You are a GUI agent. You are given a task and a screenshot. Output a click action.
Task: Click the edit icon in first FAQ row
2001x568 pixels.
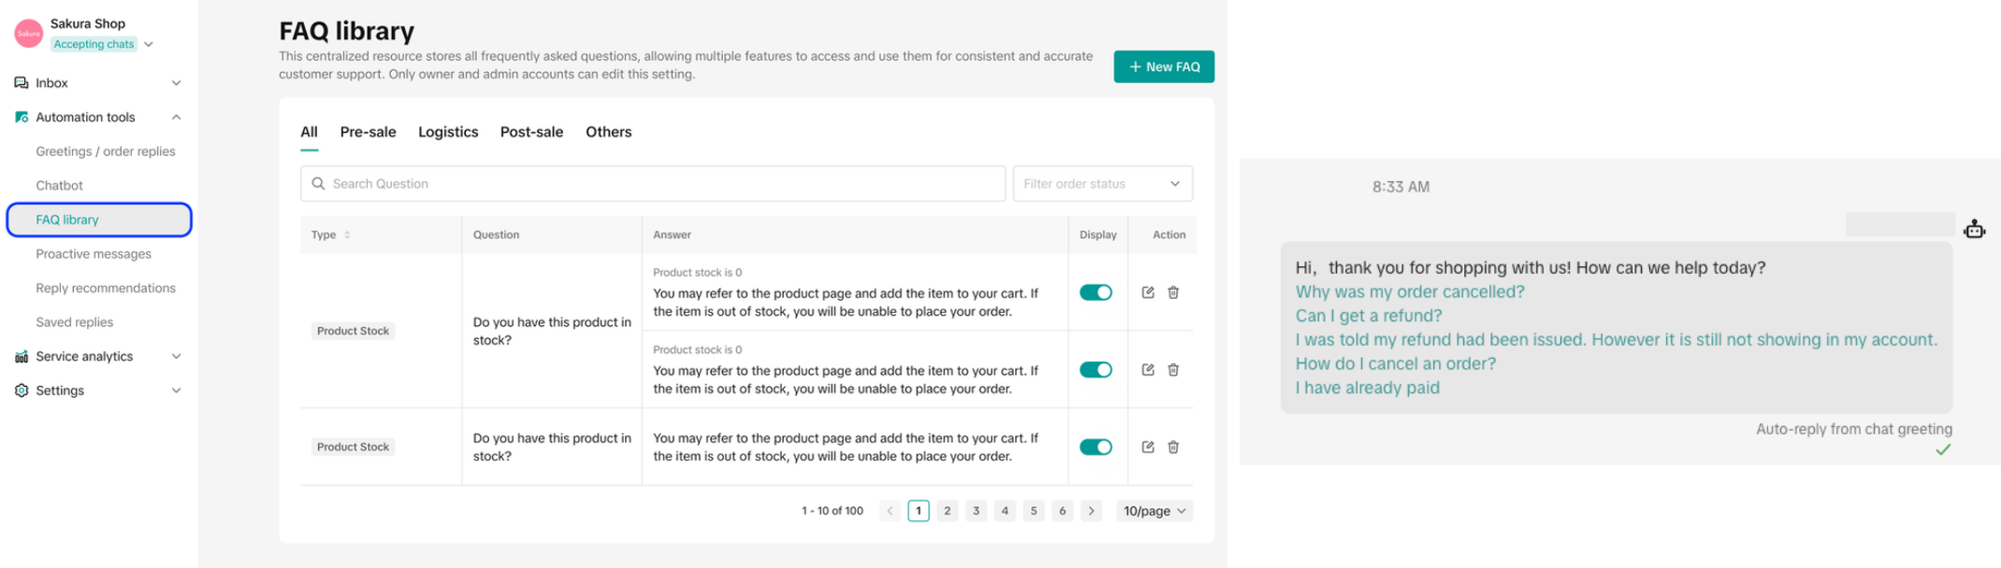1148,292
